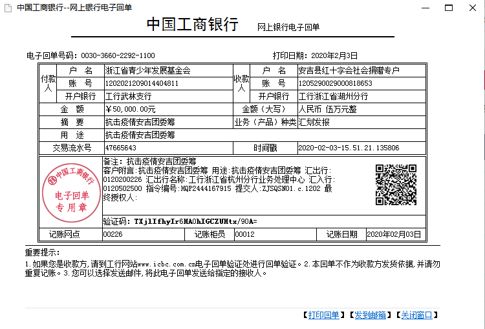Click the 备注 line in remarks
Image resolution: width=485 pixels, height=329 pixels.
pos(150,161)
